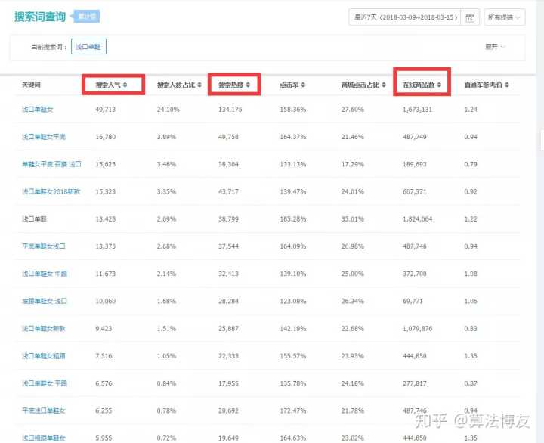This screenshot has height=443, width=544.
Task: Select the 69,771 online products value
Action: point(413,302)
